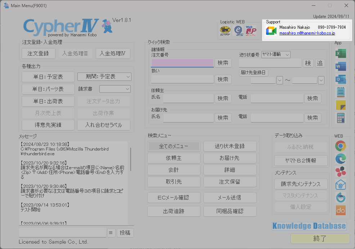Open Google Chrome from WEB panel
355x249 pixels.
(341, 146)
